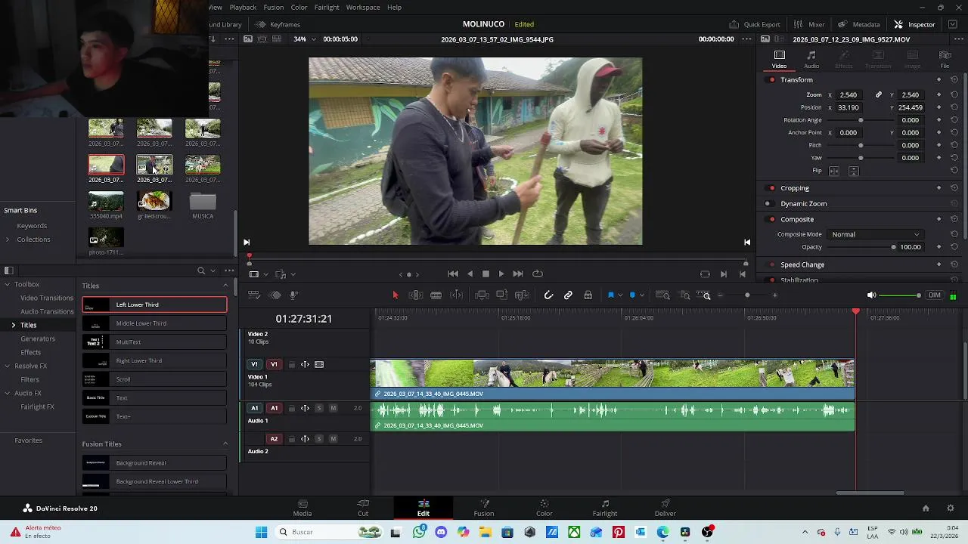Open the Windows Start menu

[x=261, y=532]
